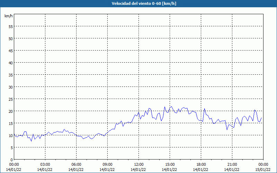This screenshot has width=277, height=173.
Task: Click the 5 y-axis label
Action: coord(12,148)
